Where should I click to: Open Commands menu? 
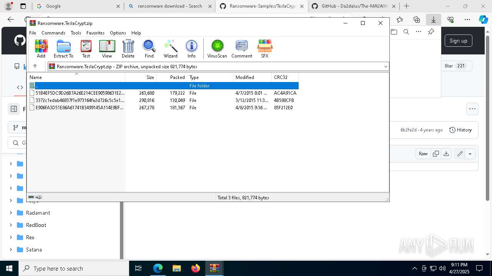point(53,33)
